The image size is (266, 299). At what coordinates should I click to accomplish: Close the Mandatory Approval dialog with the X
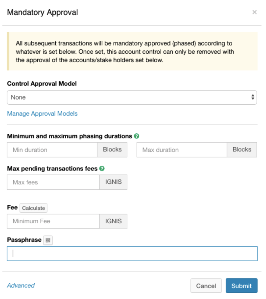coord(254,12)
